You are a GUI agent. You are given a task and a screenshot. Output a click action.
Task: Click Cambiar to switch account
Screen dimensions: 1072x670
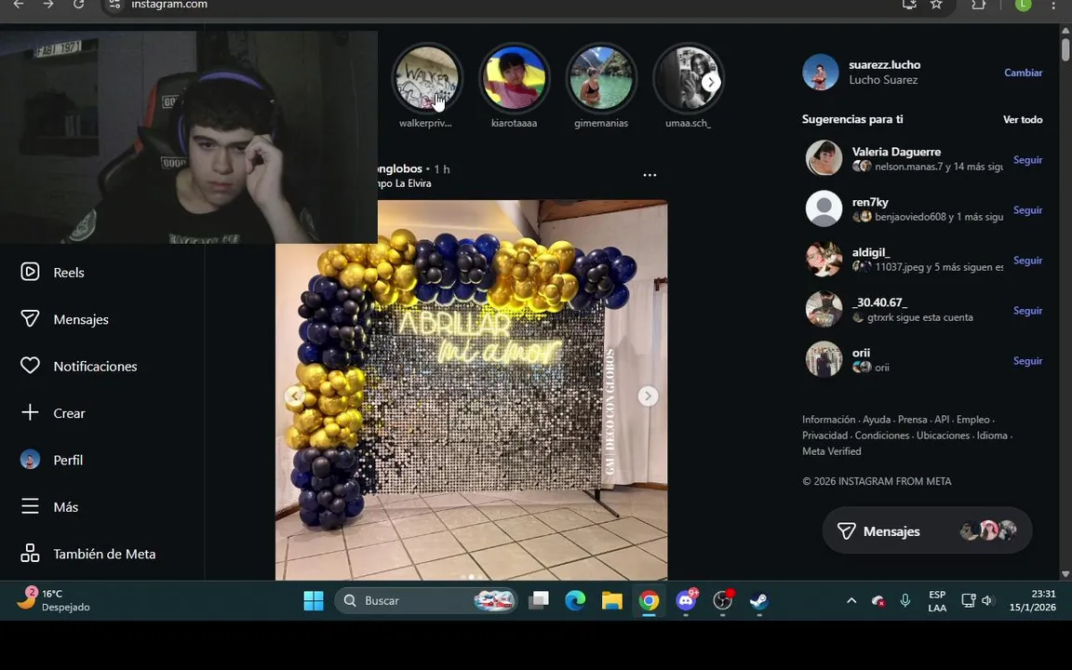[x=1023, y=73]
